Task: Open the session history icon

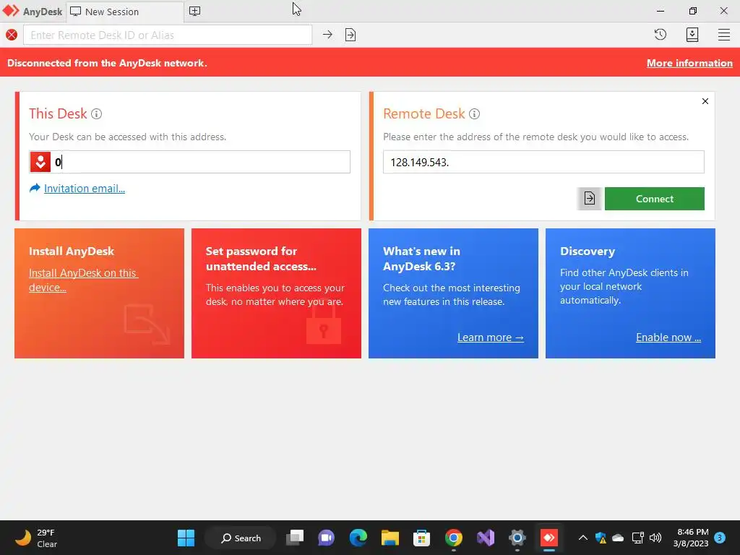Action: [x=661, y=35]
